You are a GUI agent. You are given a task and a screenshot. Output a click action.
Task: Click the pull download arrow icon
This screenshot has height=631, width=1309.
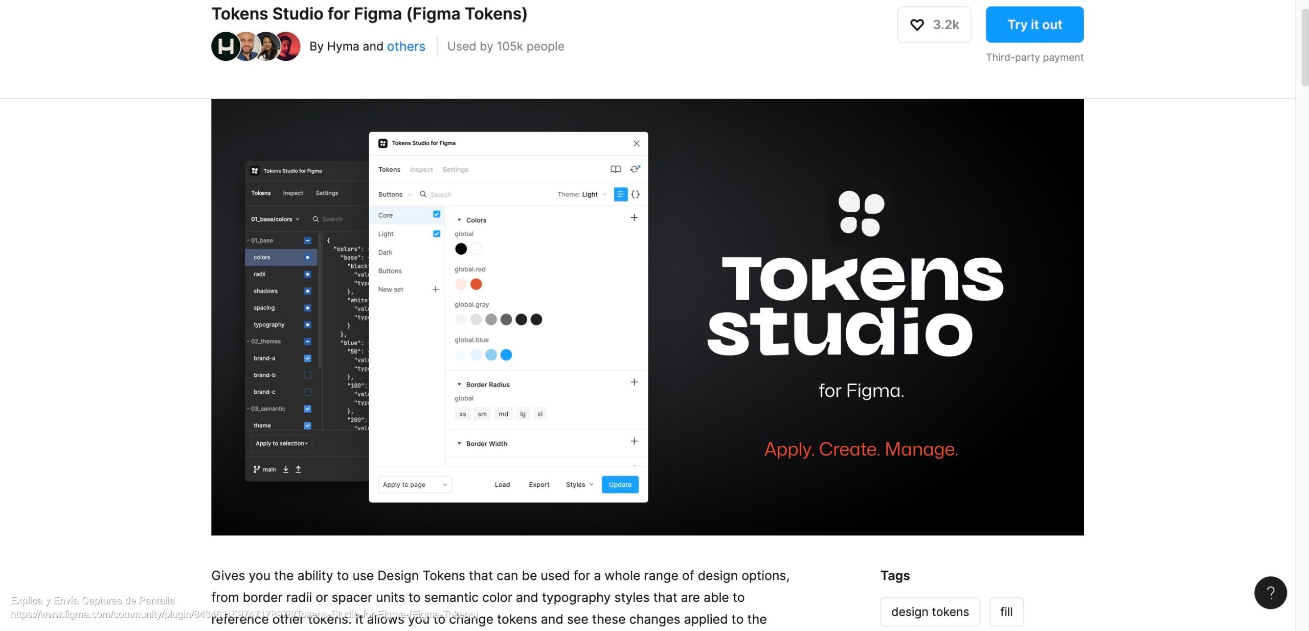pos(286,469)
